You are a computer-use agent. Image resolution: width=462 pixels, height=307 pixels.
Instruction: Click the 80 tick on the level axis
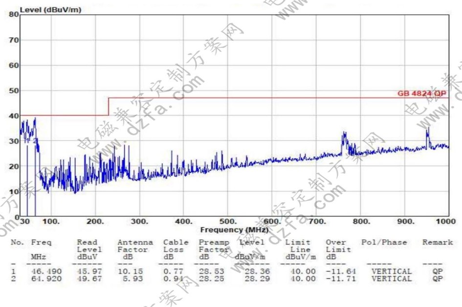click(x=14, y=14)
